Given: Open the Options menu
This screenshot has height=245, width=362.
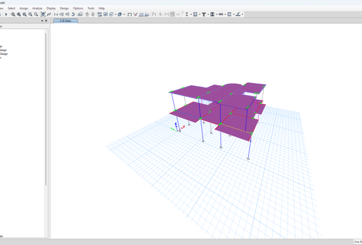Looking at the screenshot, I should pyautogui.click(x=78, y=8).
